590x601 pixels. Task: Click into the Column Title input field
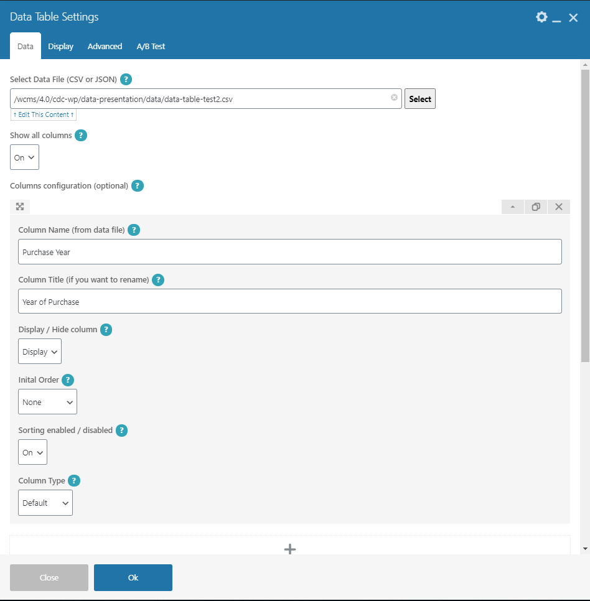(x=290, y=302)
